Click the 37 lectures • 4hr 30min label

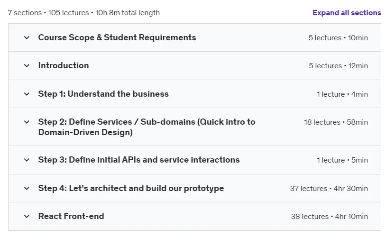[329, 189]
